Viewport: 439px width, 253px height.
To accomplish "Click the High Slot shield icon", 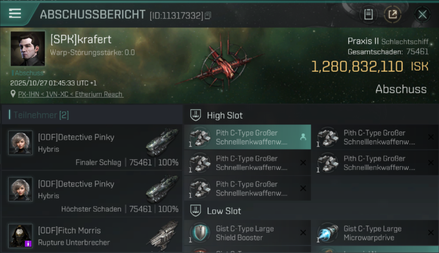I will tap(196, 115).
